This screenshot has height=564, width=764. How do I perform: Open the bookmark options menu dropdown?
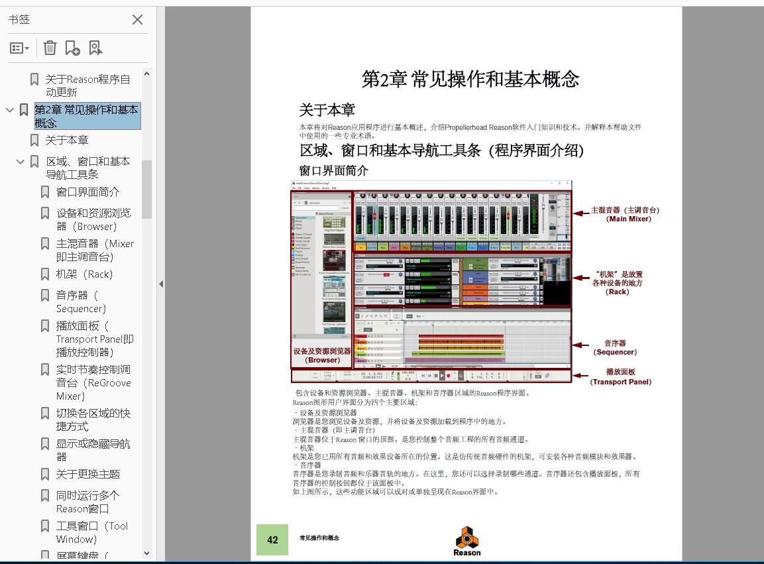pos(19,48)
